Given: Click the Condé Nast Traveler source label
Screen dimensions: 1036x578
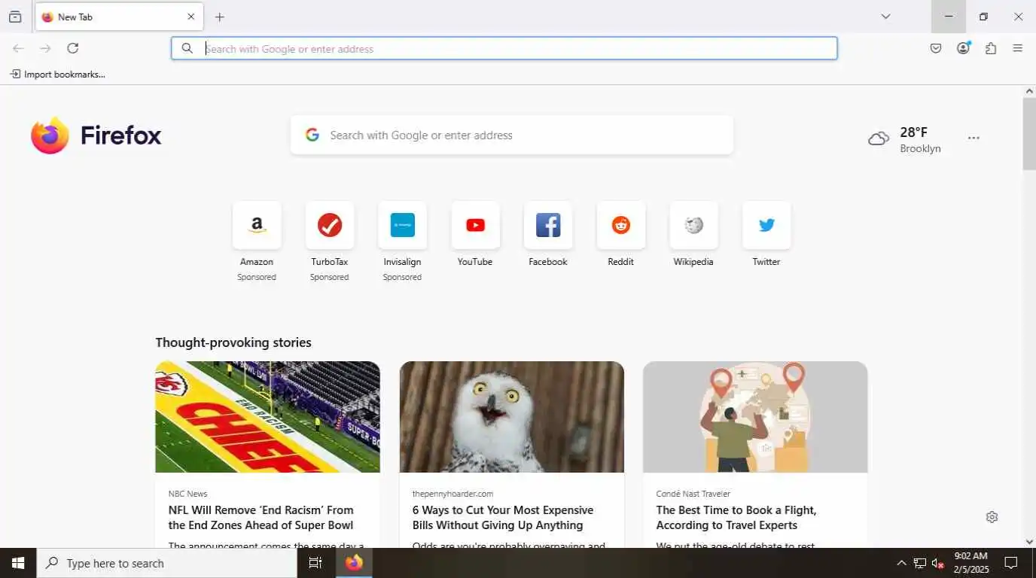Looking at the screenshot, I should pyautogui.click(x=693, y=494).
